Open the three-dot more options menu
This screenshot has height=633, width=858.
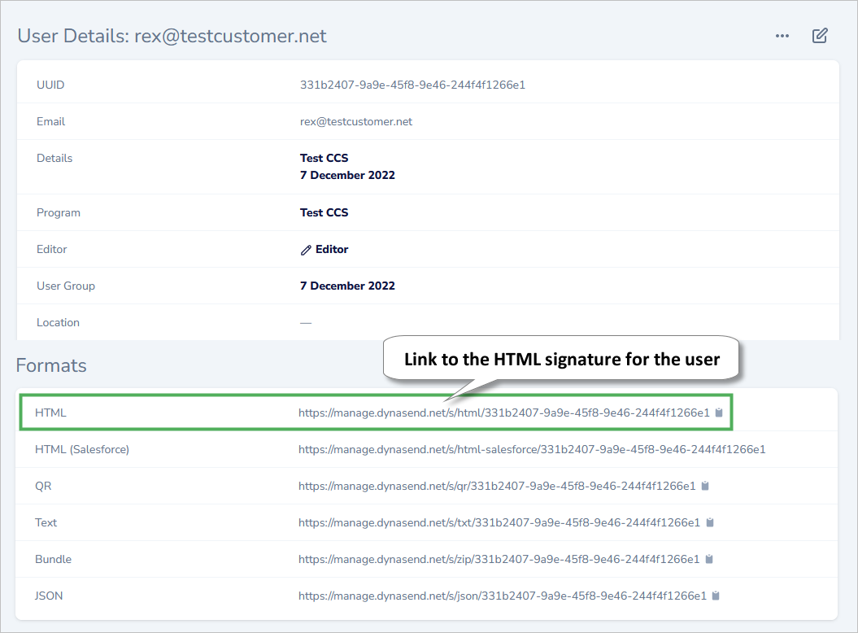coord(782,36)
